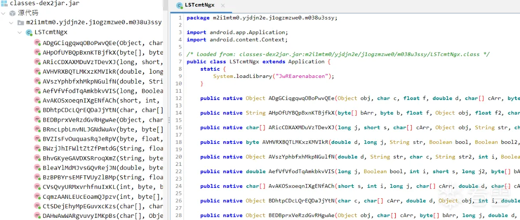Click method icon of AvAKOSxoeqnIXgENfACh in tree
Screen dimensions: 520x220
[x=37, y=100]
